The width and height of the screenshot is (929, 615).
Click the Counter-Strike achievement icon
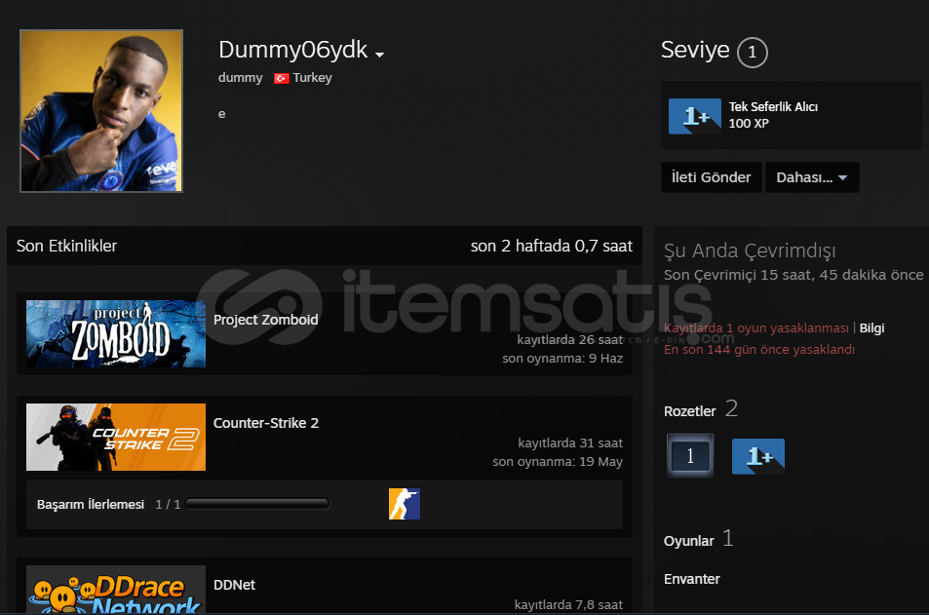point(405,504)
